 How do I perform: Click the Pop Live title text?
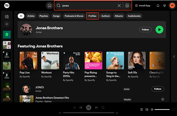25,72
